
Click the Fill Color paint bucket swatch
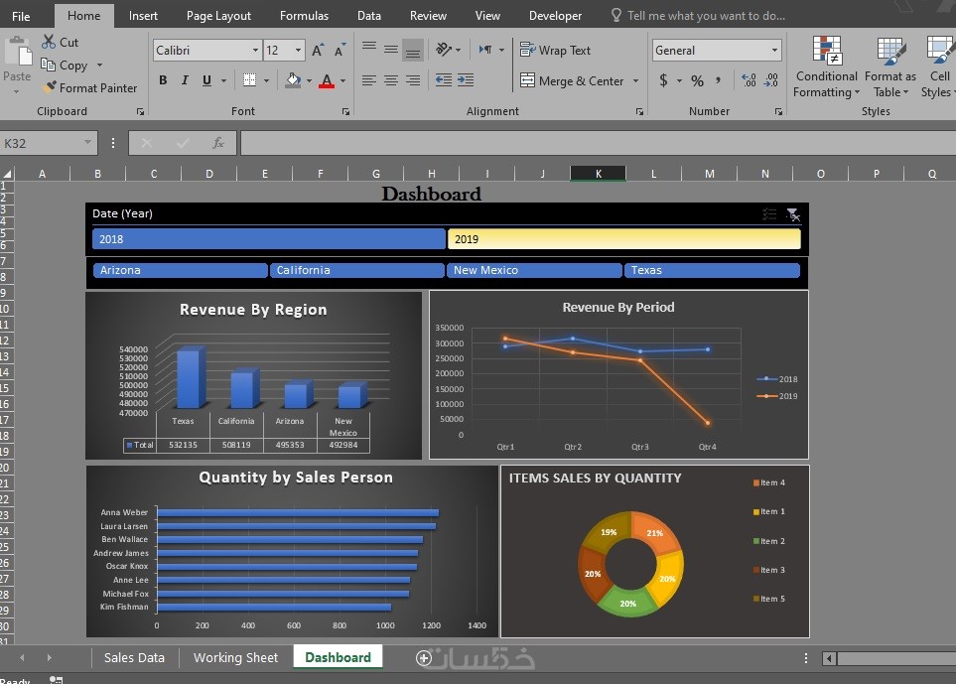(x=293, y=80)
